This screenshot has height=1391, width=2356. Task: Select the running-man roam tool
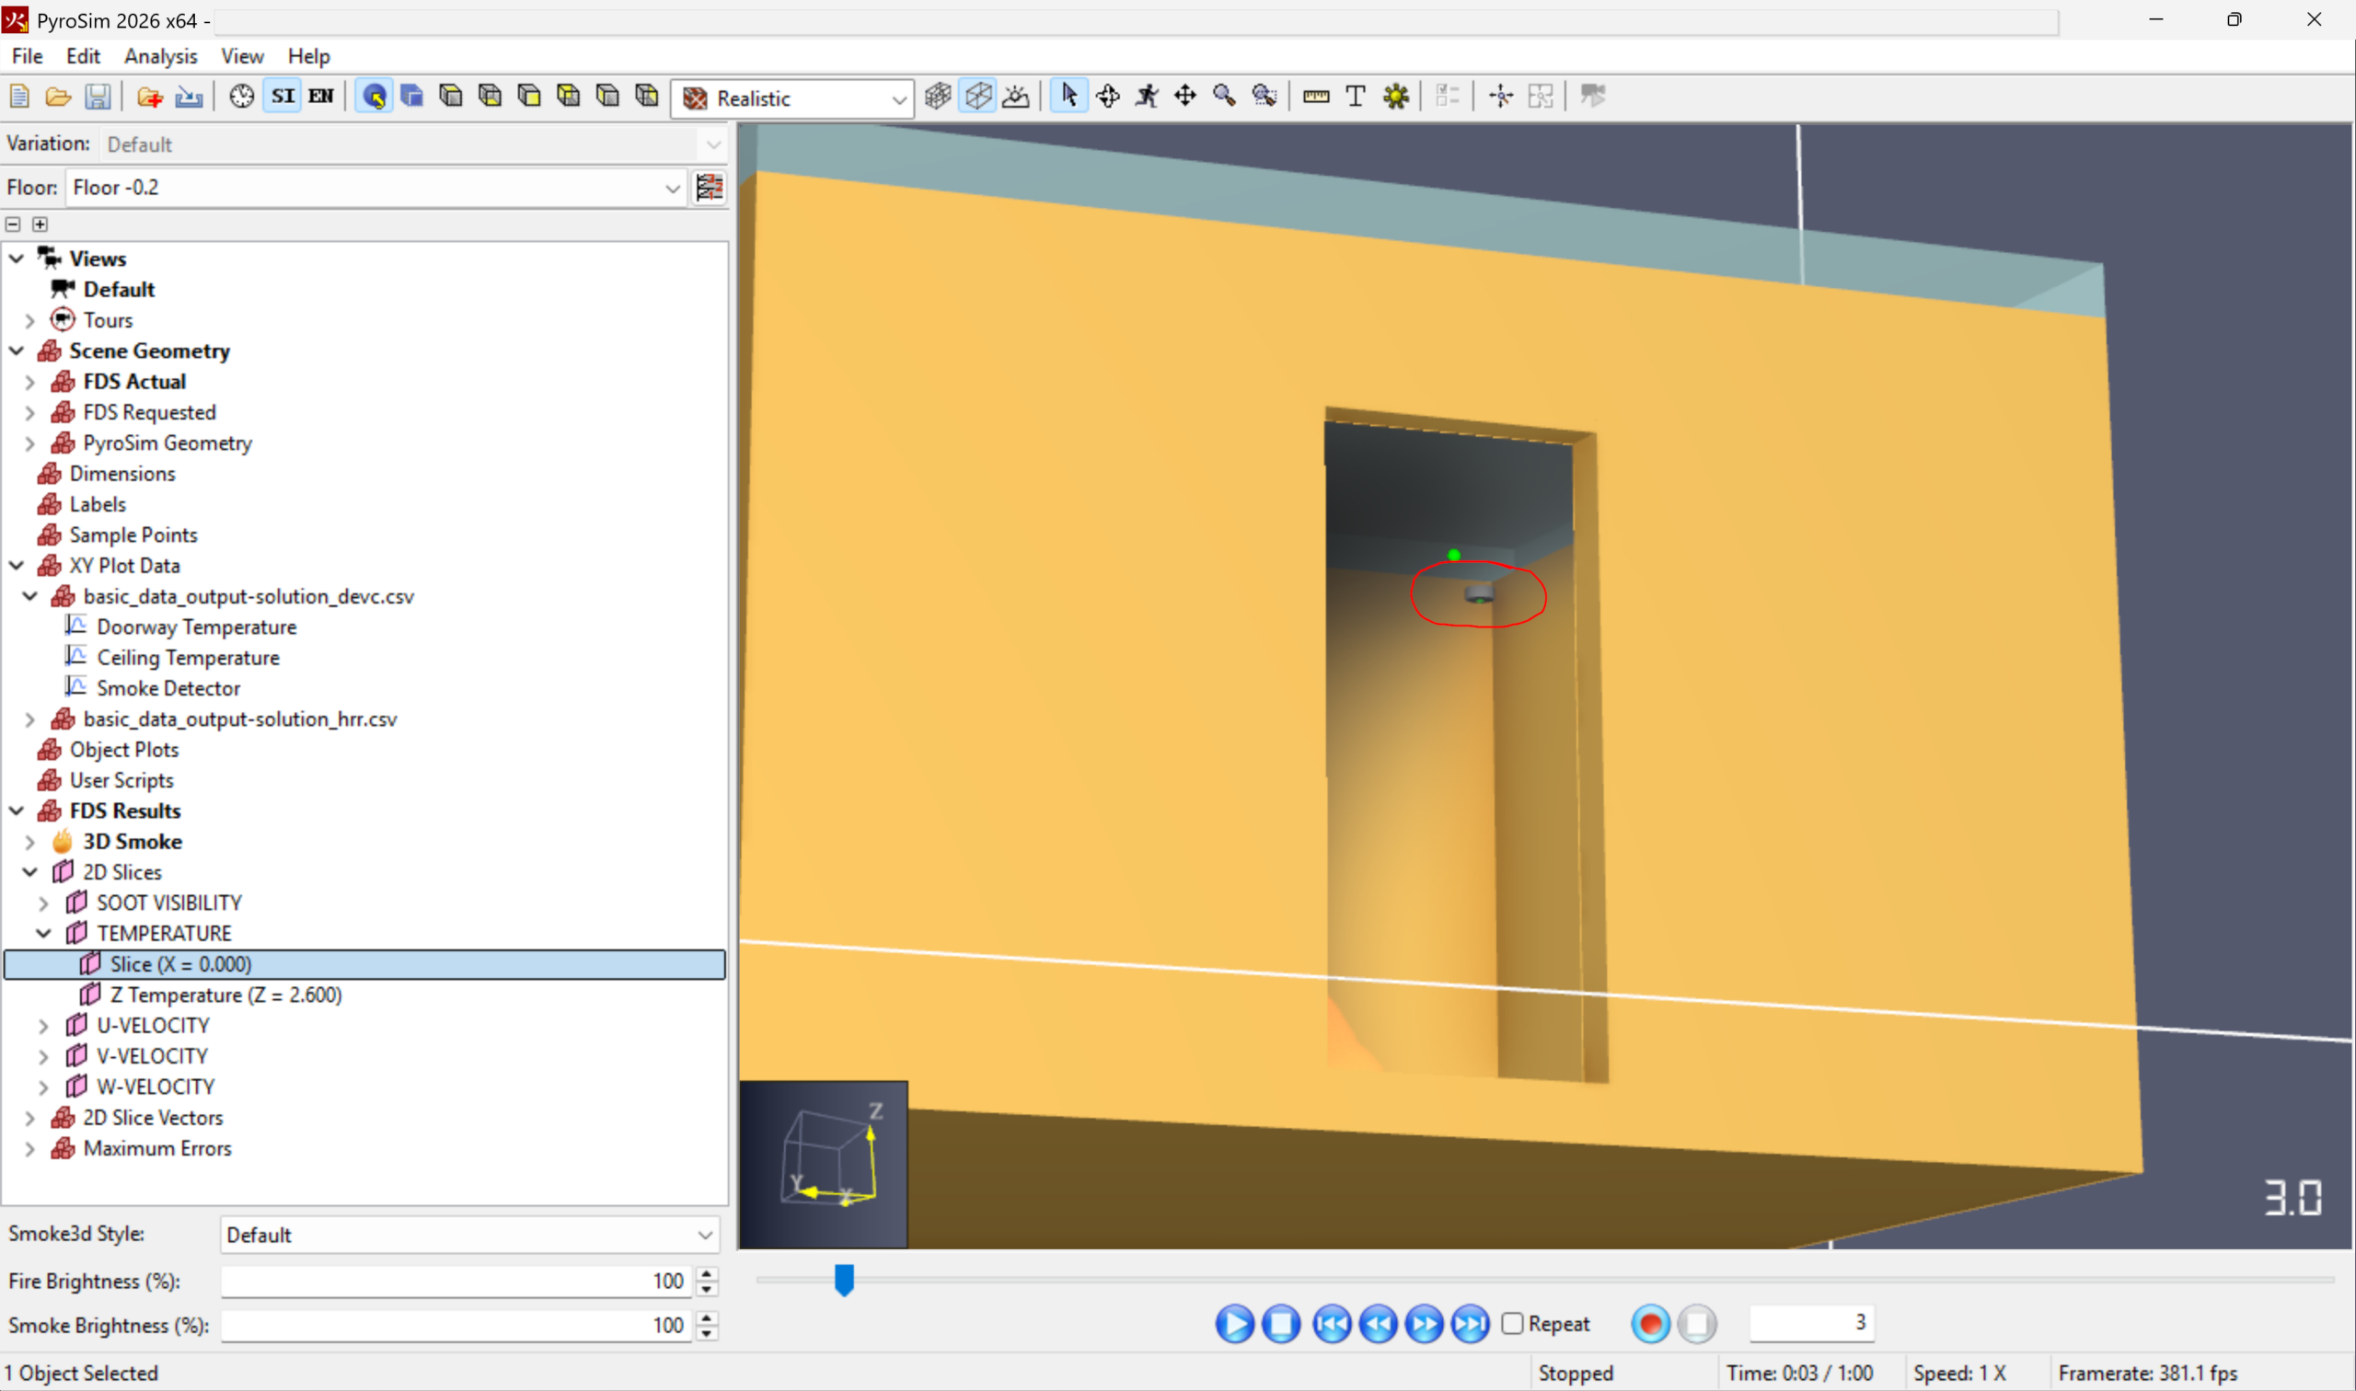(1147, 97)
